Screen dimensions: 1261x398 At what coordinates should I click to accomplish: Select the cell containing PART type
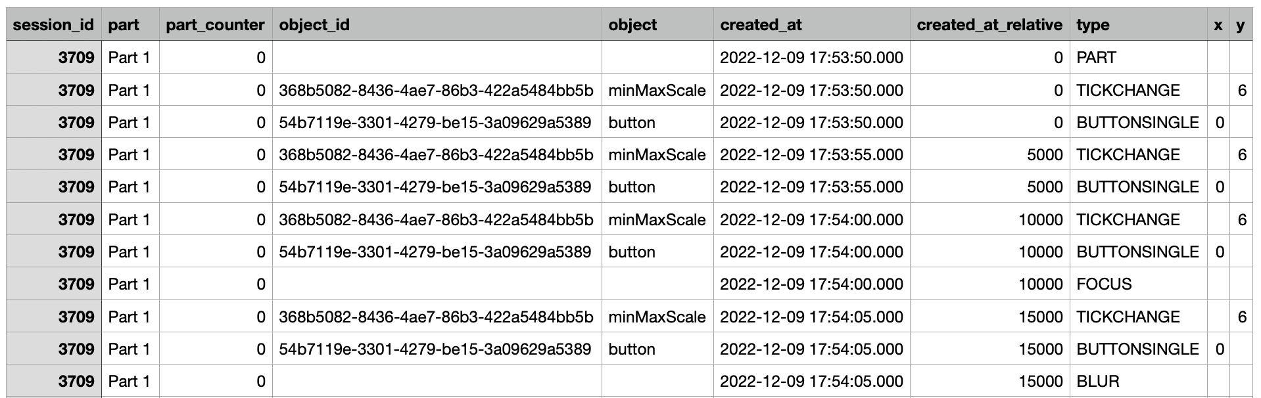tap(1139, 58)
